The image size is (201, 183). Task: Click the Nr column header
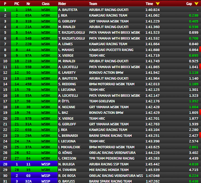[28, 4]
